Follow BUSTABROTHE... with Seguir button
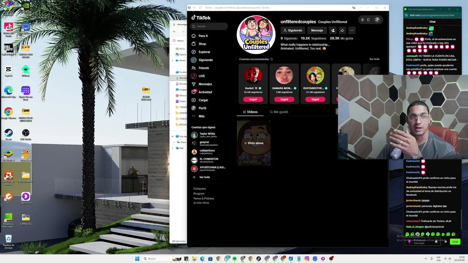This screenshot has height=263, width=468. click(315, 99)
